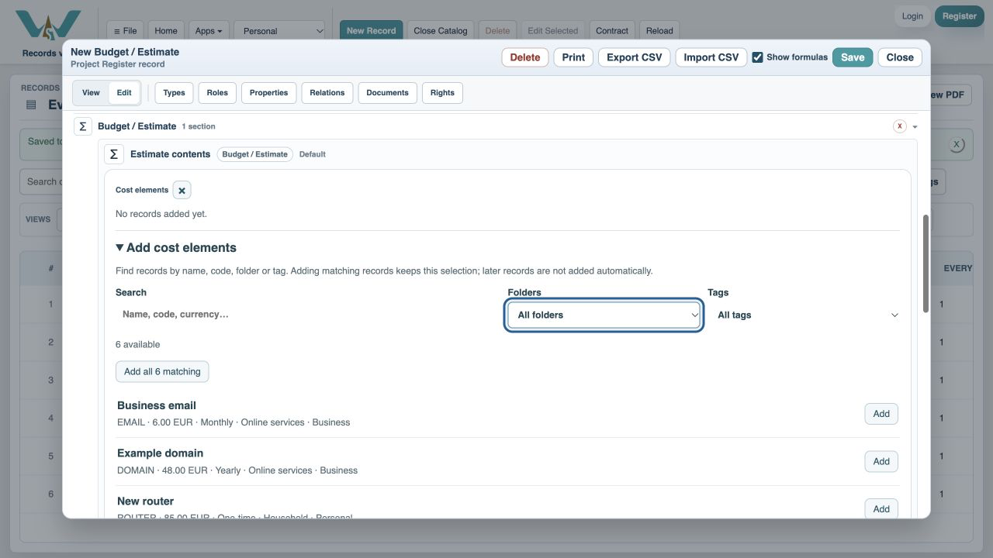This screenshot has height=558, width=993.
Task: Open the File menu in the background toolbar
Action: click(x=125, y=31)
